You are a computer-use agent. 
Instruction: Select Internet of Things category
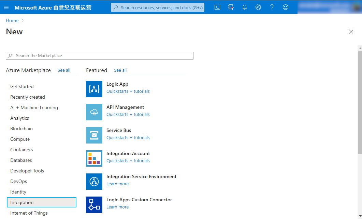[29, 213]
